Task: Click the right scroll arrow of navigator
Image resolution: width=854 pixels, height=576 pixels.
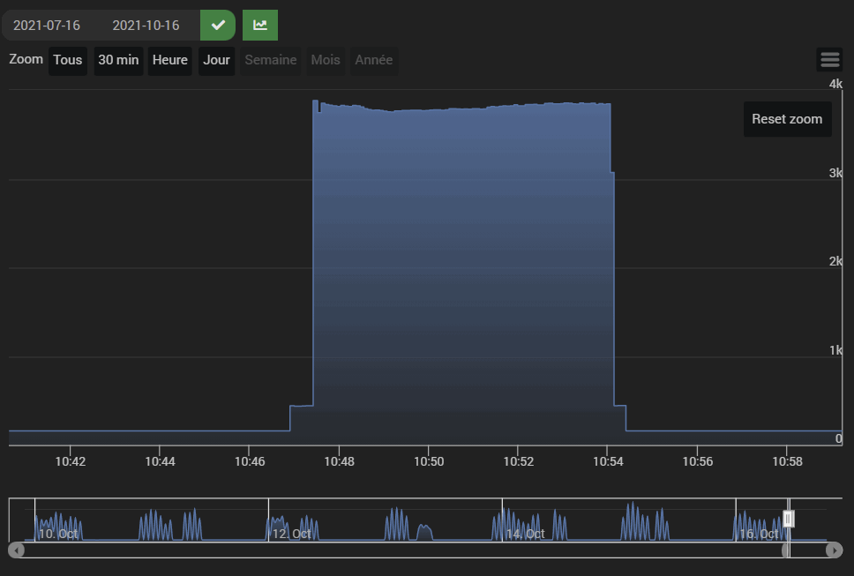Action: tap(834, 550)
